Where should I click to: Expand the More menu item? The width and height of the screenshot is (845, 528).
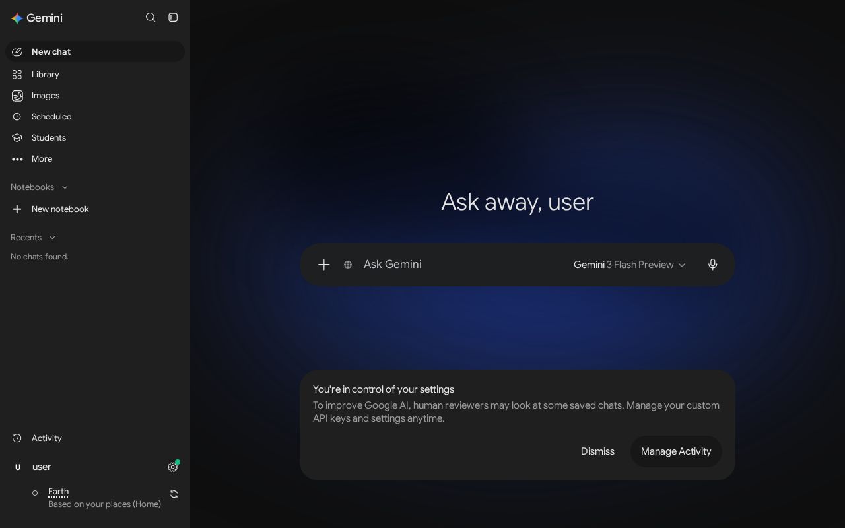95,159
